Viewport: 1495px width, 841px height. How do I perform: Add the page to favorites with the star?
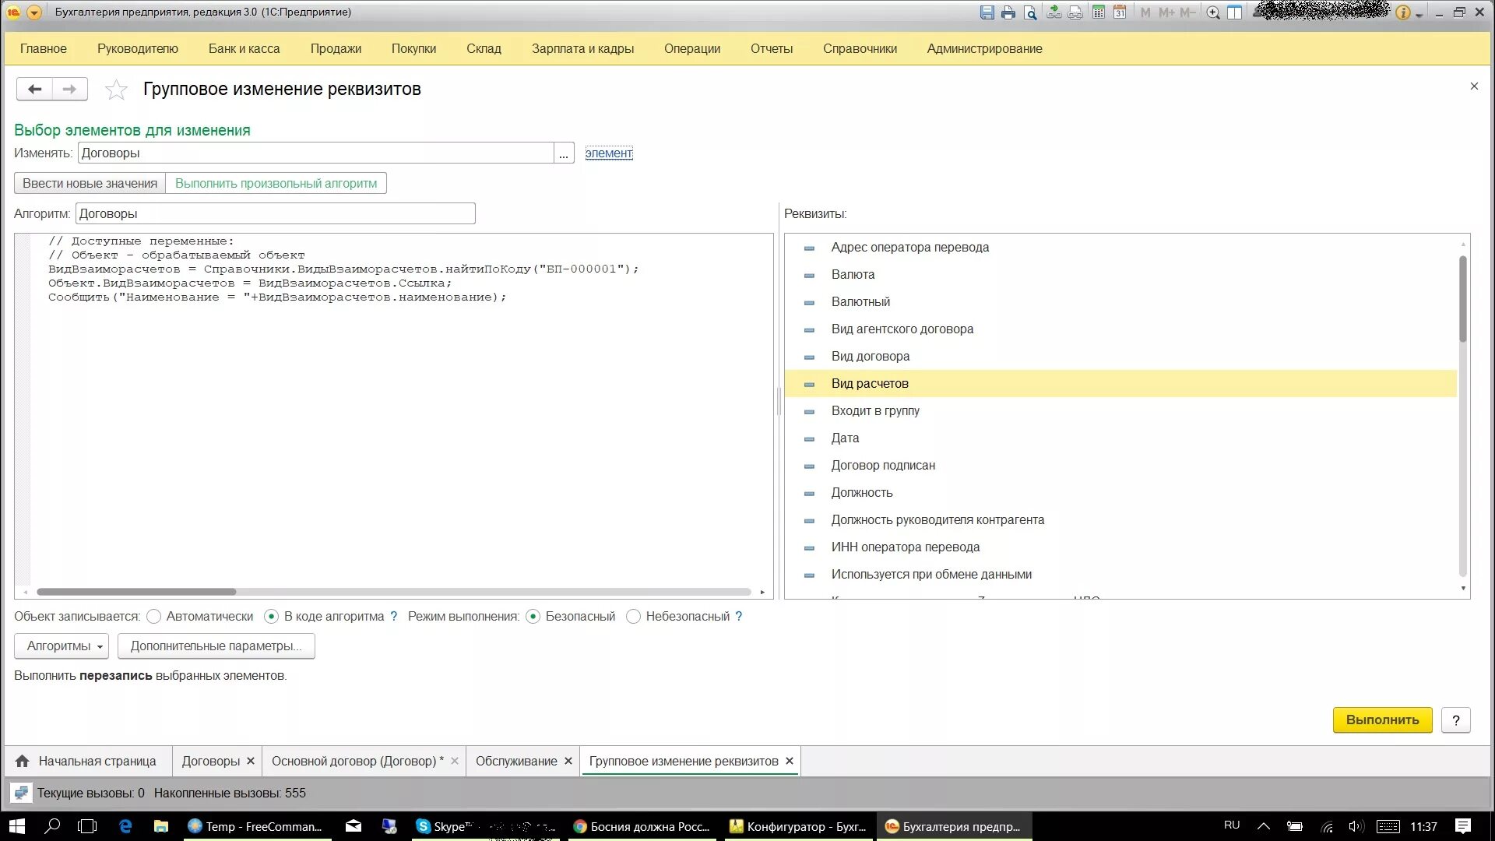(116, 90)
